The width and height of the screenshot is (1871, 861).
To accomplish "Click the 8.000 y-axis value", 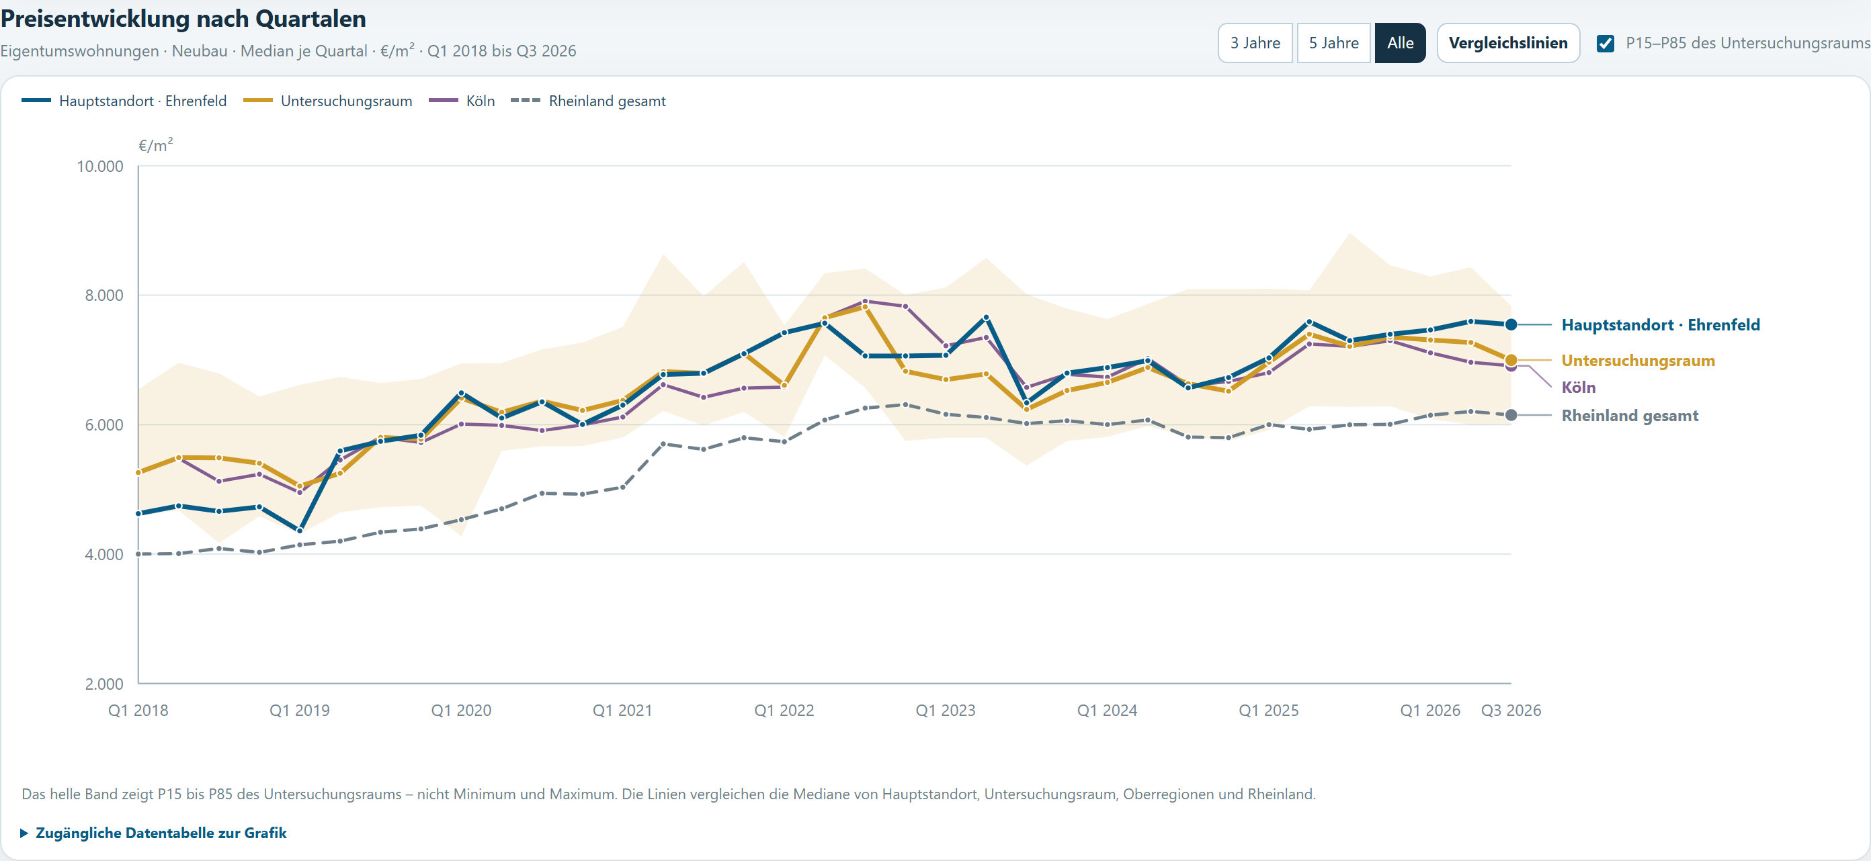I will pyautogui.click(x=104, y=296).
